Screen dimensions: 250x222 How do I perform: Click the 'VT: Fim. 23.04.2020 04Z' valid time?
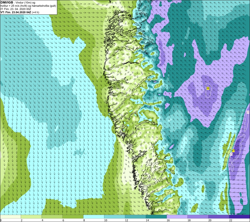pos(16,12)
